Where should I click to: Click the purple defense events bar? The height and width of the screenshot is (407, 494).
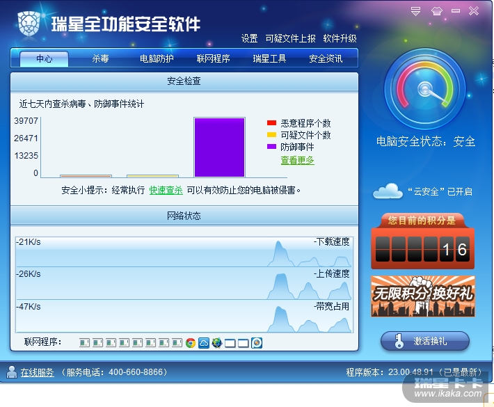tap(220, 147)
